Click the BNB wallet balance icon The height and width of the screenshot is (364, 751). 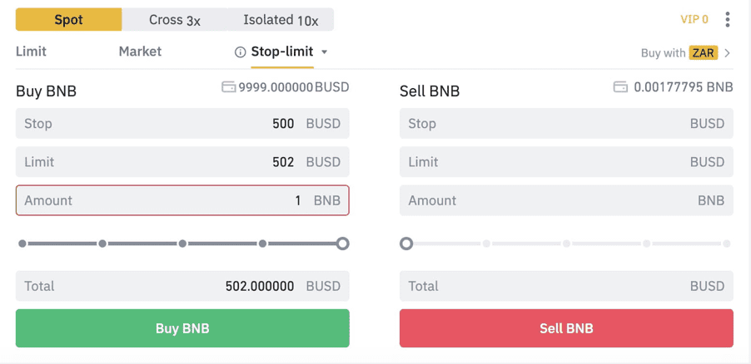coord(621,87)
